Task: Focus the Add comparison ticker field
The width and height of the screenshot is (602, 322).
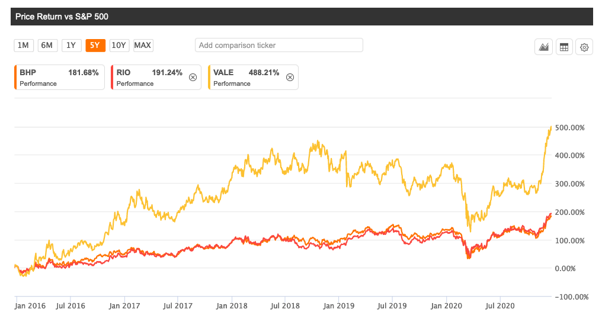Action: tap(278, 45)
